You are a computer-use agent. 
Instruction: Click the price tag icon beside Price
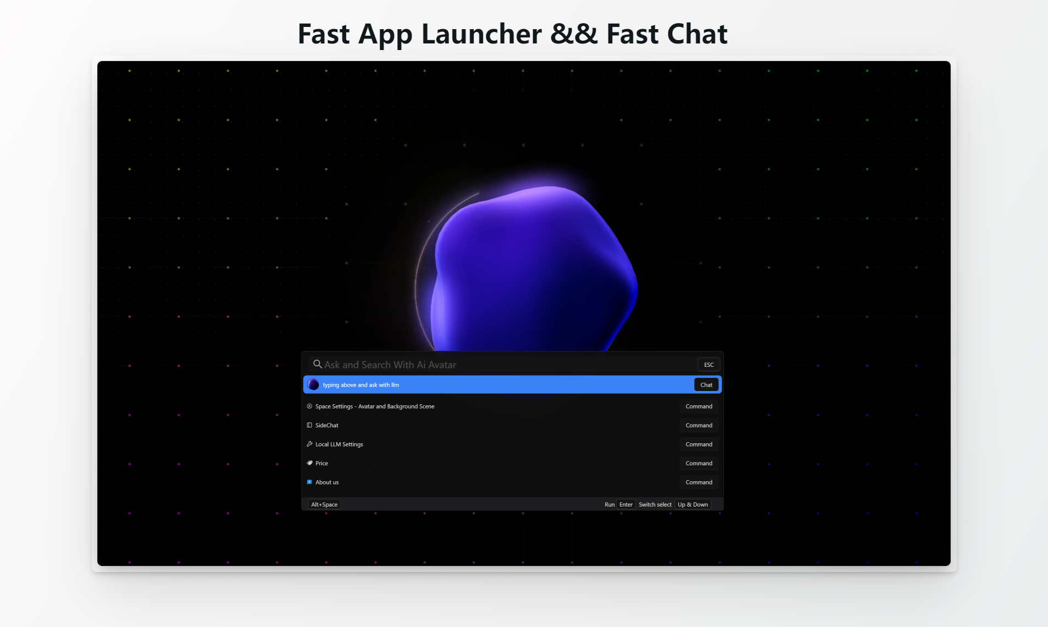pos(309,463)
